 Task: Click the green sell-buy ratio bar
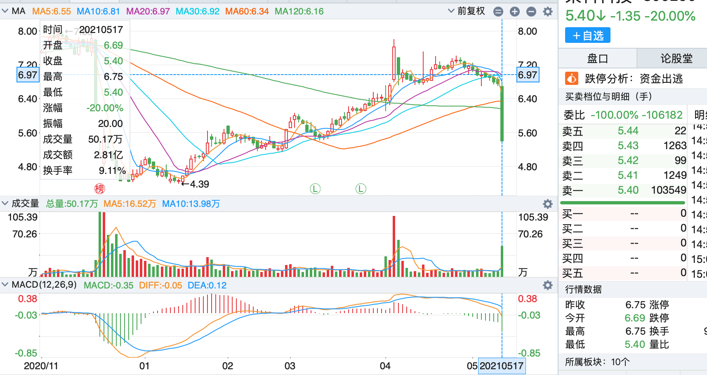(622, 202)
